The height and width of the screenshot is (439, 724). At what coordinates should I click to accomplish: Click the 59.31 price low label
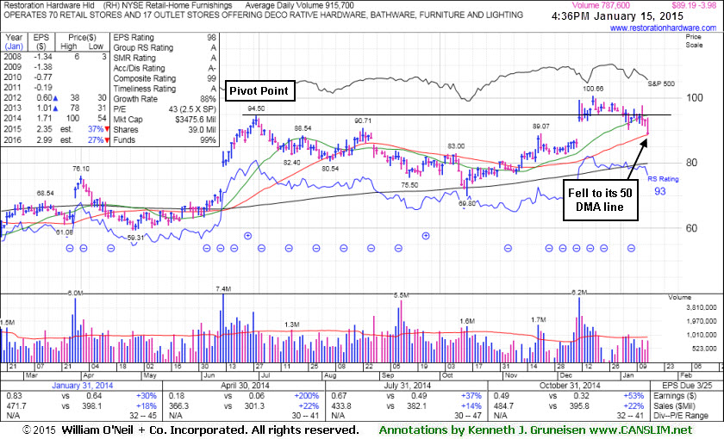tap(136, 238)
